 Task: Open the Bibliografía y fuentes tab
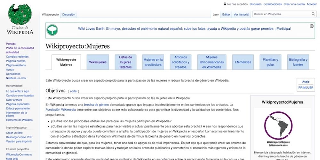298,62
